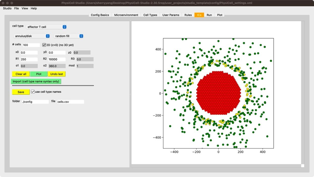Click Import (cell type name syntax only)

tap(36, 82)
